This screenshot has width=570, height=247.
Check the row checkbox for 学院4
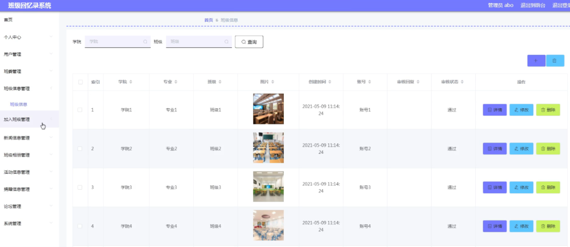click(80, 226)
